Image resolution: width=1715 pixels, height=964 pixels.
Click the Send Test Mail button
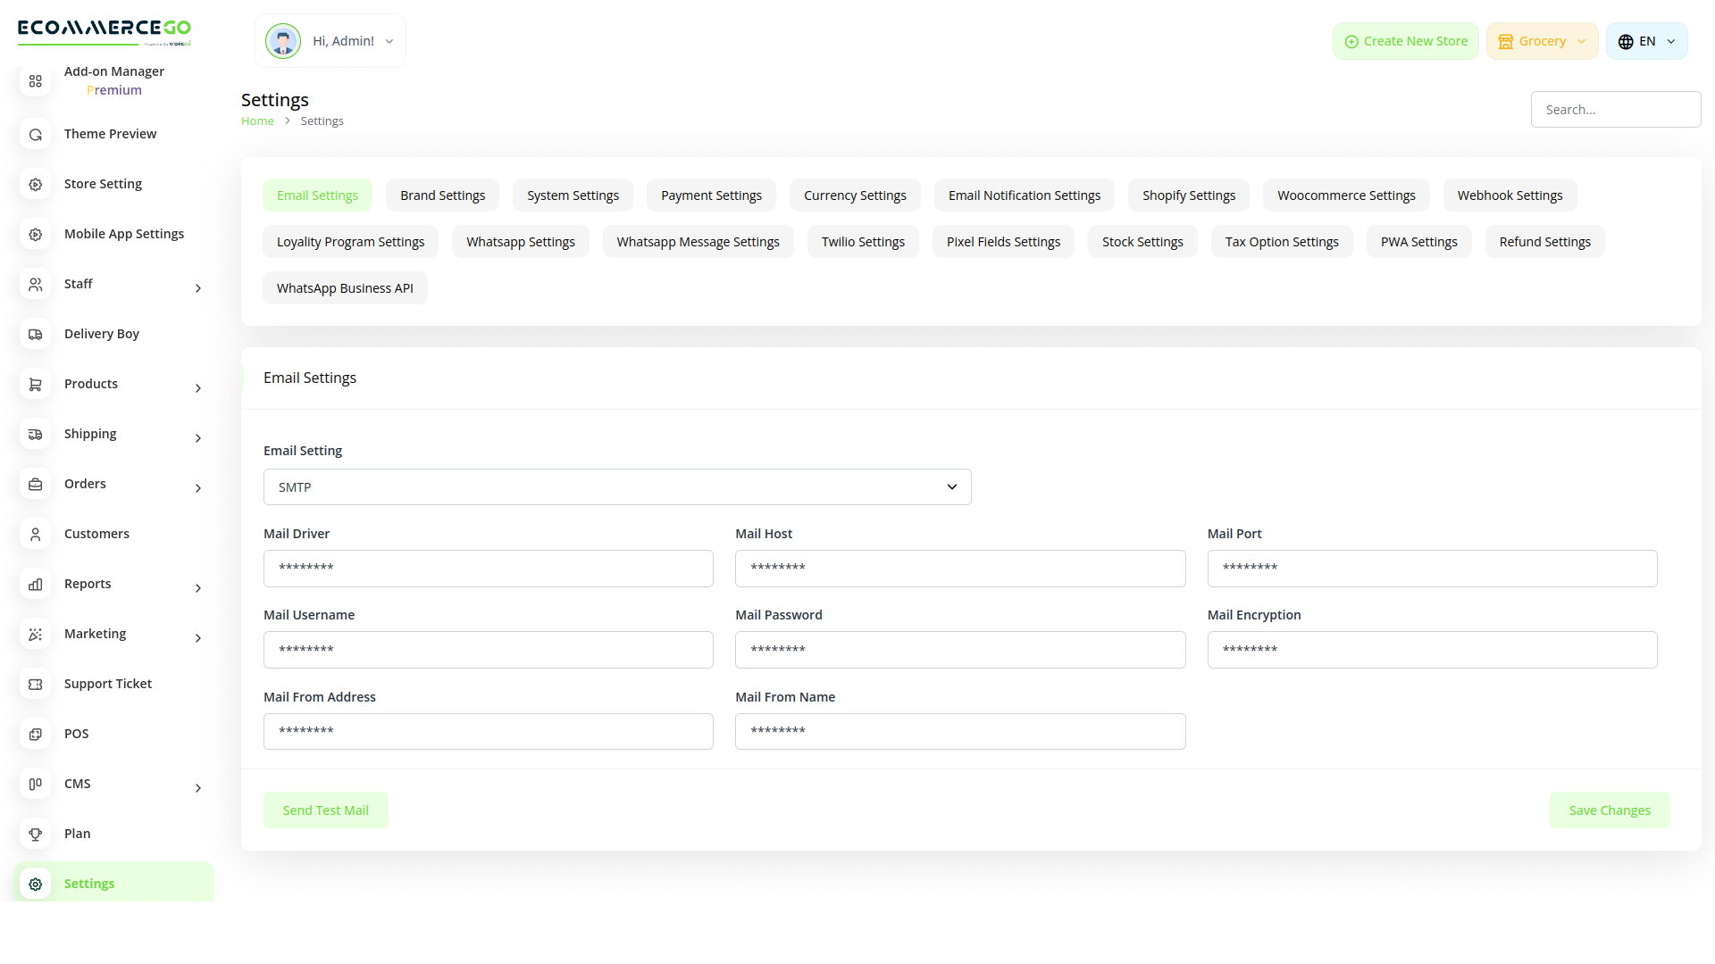(326, 810)
